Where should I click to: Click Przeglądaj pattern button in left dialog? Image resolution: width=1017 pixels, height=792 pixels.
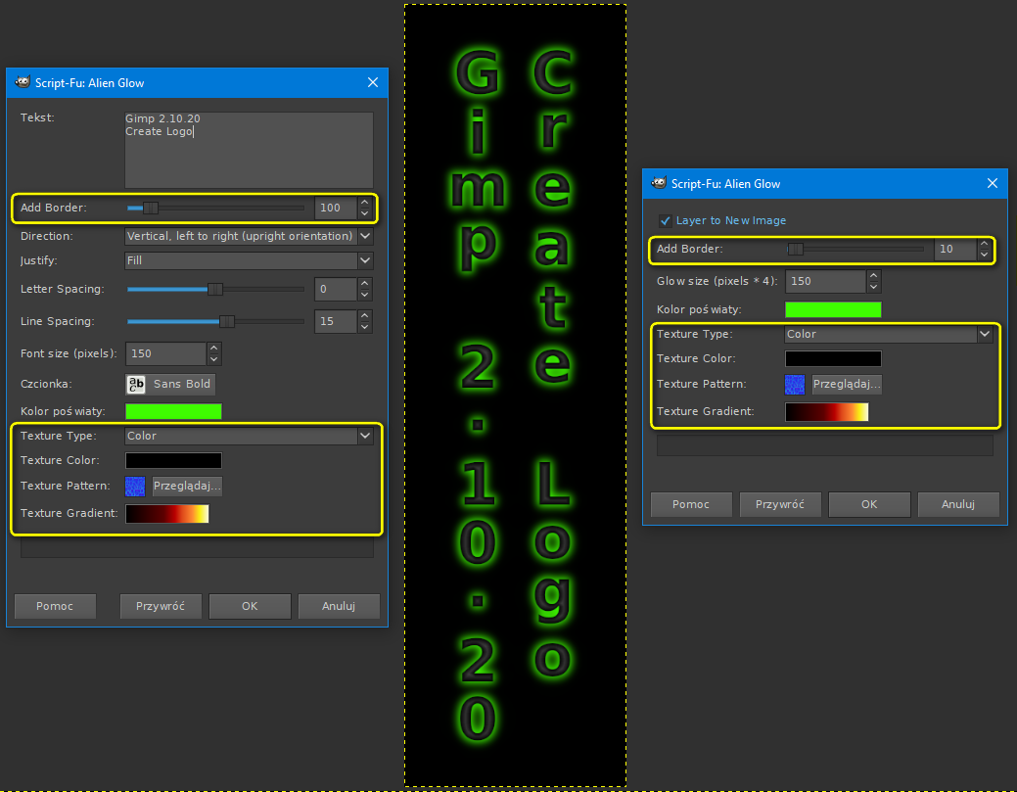point(187,486)
